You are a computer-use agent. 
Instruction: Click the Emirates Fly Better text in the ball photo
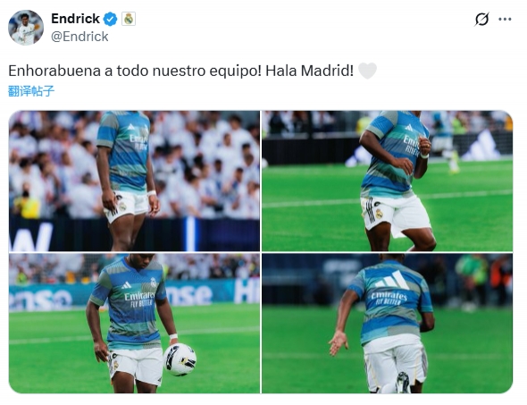coord(138,299)
